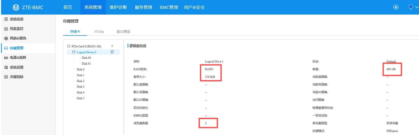The width and height of the screenshot is (419, 135).
Task: Click the 容量 label
Action: (316, 69)
